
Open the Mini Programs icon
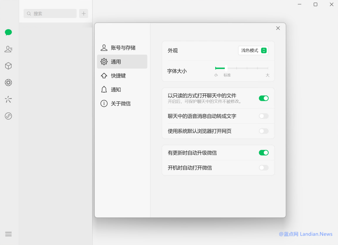click(8, 116)
